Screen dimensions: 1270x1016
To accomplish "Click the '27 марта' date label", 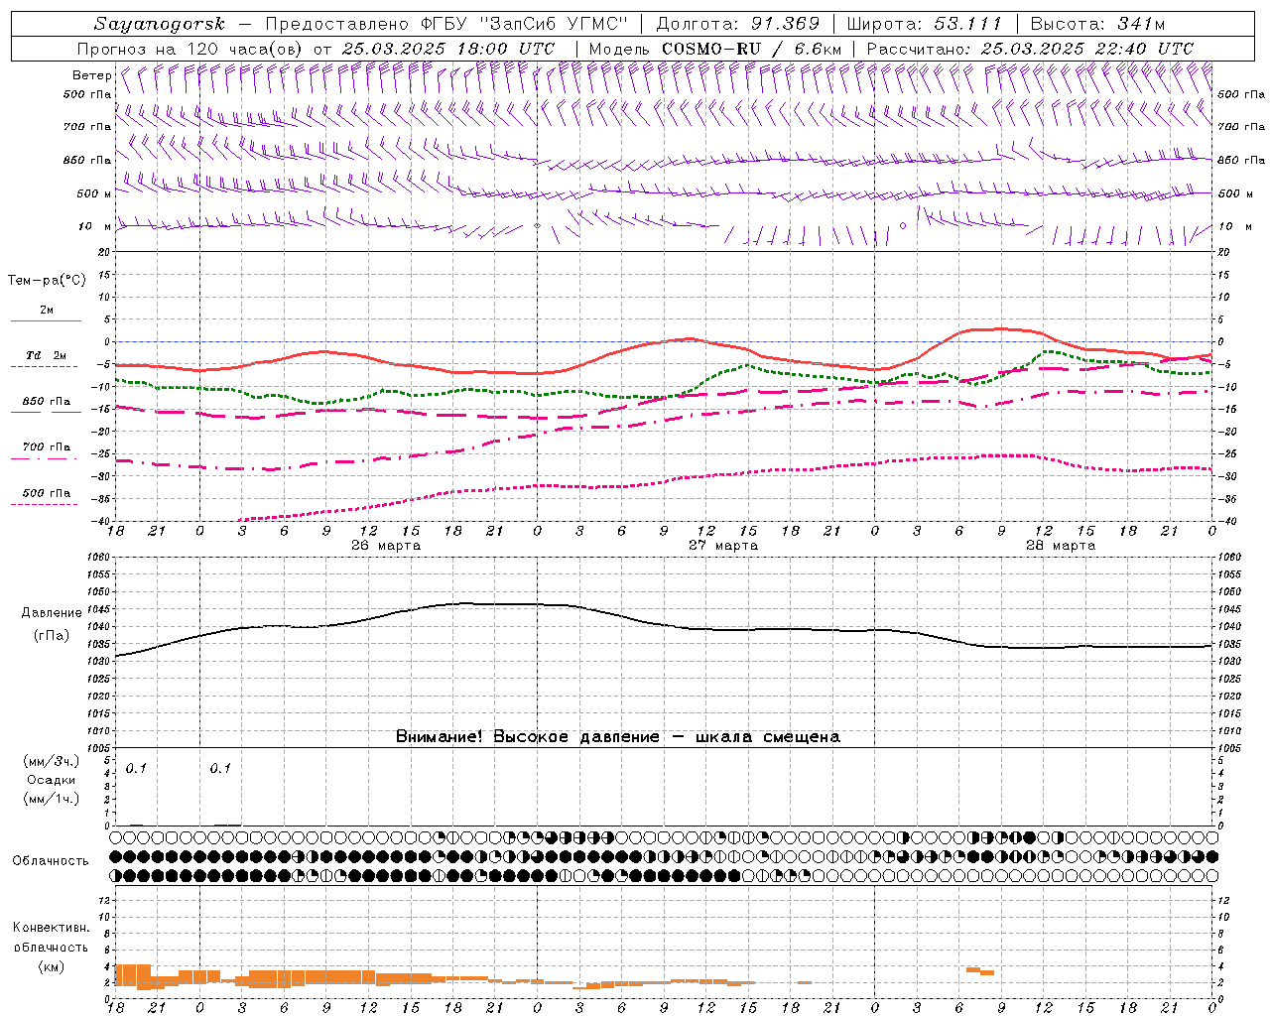I will pos(723,546).
